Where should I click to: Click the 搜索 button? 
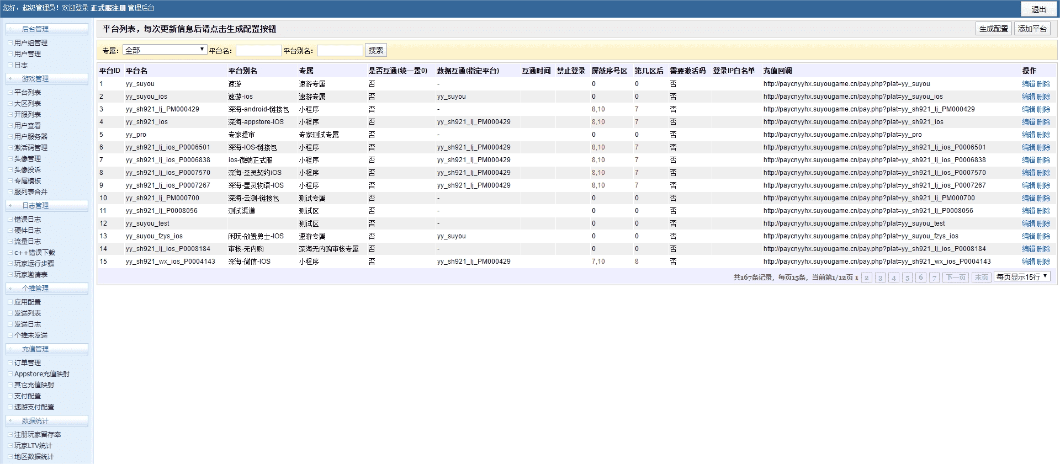376,50
